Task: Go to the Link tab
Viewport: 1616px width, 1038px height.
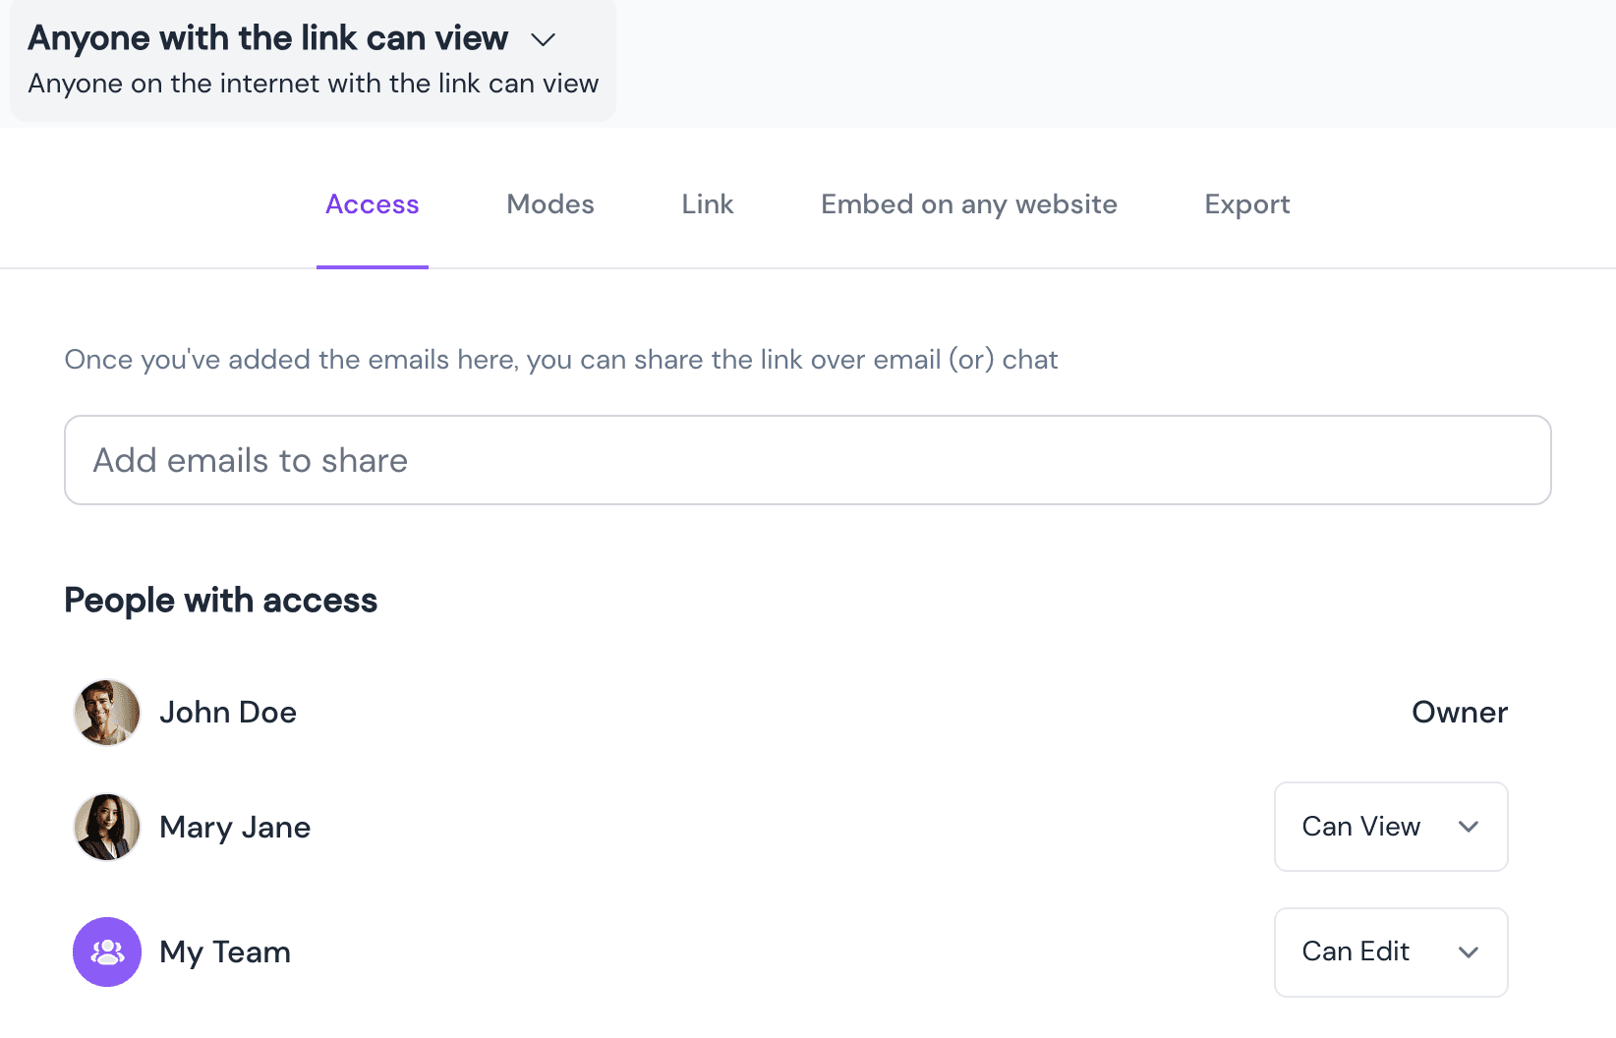Action: click(707, 204)
